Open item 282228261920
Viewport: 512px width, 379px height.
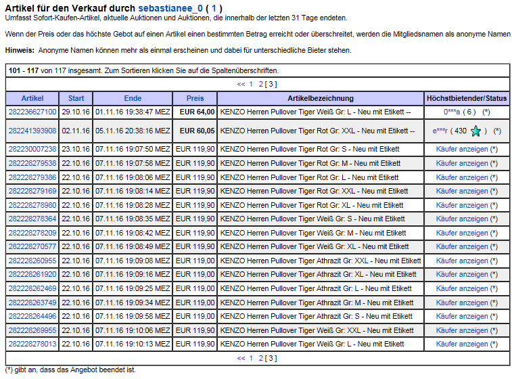[32, 275]
